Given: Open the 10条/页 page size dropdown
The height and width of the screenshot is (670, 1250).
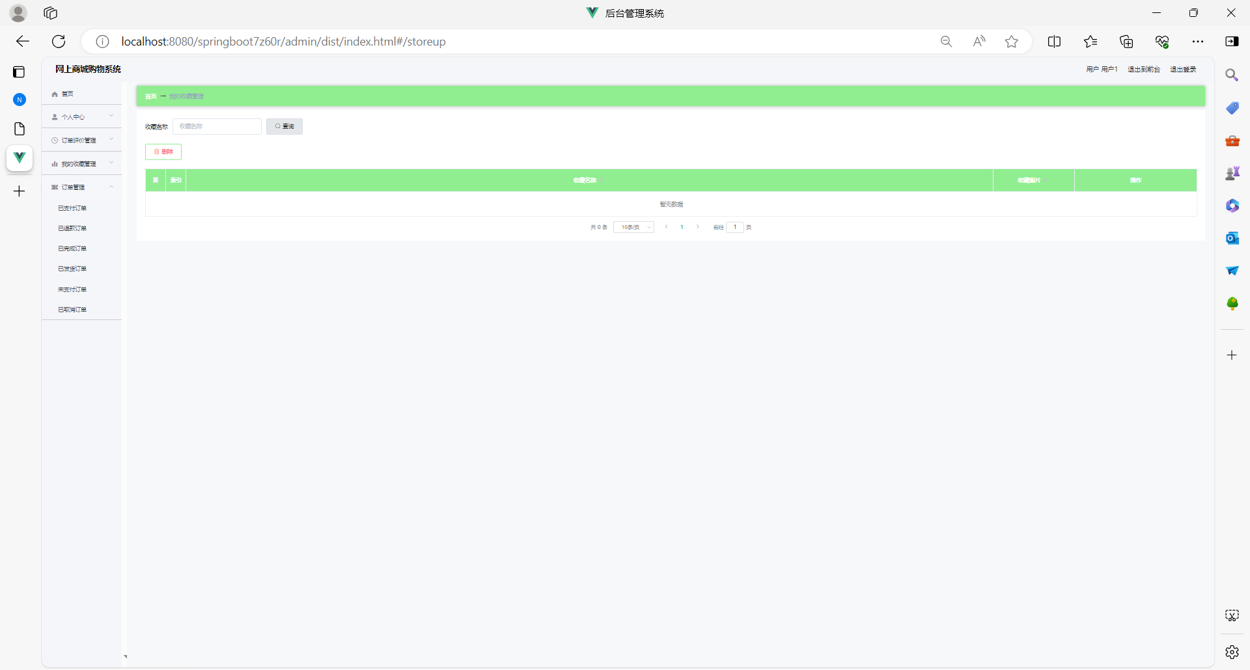Looking at the screenshot, I should point(633,227).
